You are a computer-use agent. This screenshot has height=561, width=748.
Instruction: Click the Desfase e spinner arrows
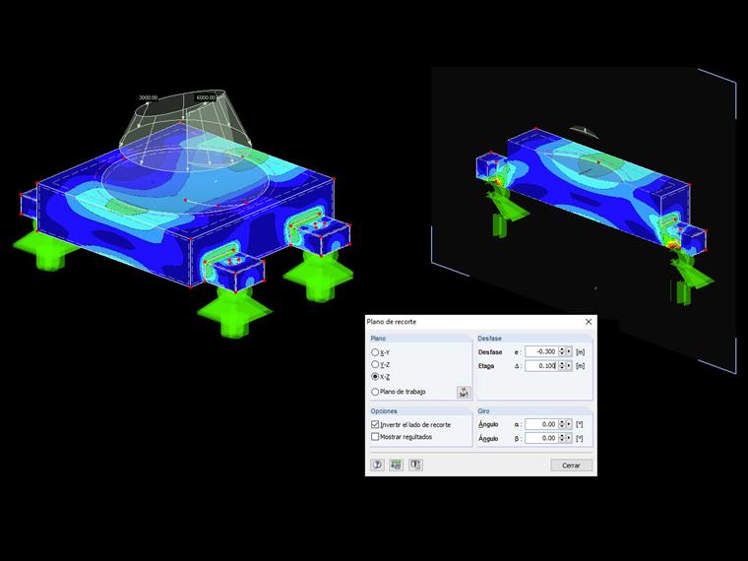pos(561,351)
